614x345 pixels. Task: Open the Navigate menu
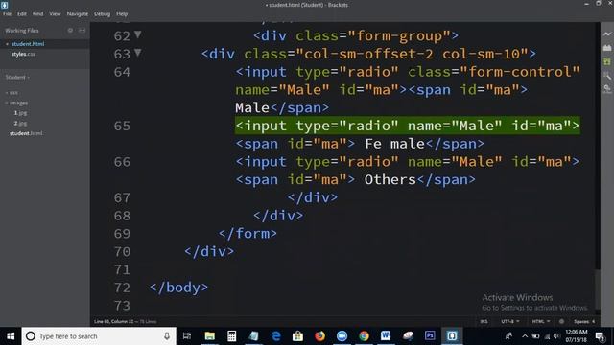click(x=77, y=13)
